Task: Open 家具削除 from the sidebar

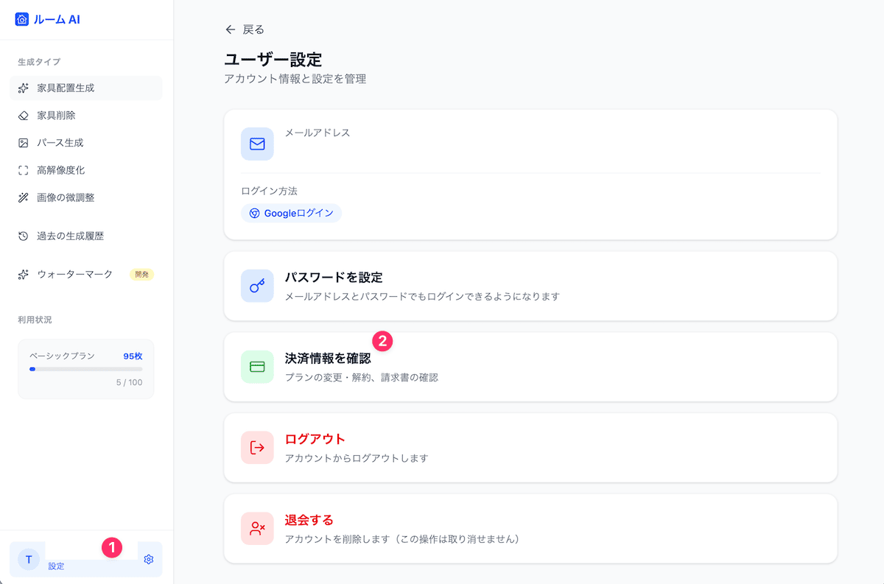Action: [x=56, y=116]
